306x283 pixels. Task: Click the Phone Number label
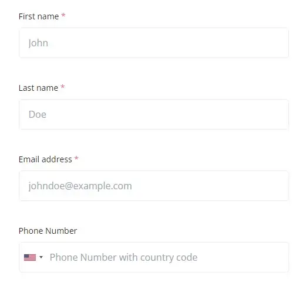coord(48,231)
